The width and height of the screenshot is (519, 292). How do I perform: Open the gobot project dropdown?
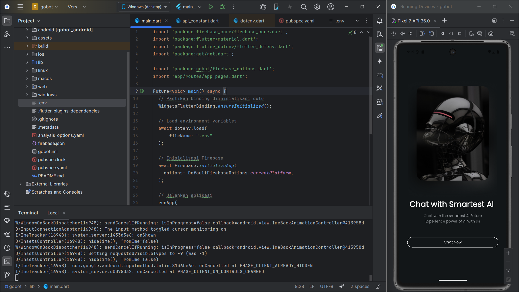45,7
